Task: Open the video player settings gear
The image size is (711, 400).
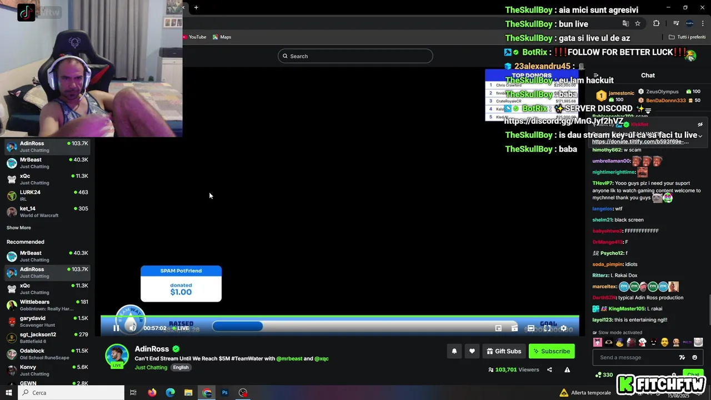Action: pyautogui.click(x=563, y=328)
